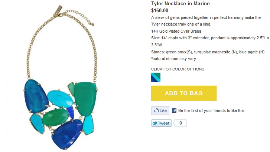Open the tweet count bubble showing 0
Image resolution: width=270 pixels, height=152 pixels.
tap(180, 123)
